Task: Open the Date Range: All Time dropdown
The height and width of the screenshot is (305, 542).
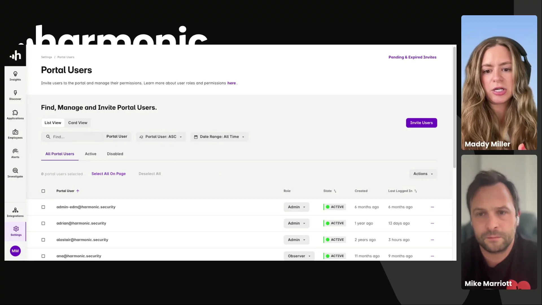Action: click(x=219, y=137)
